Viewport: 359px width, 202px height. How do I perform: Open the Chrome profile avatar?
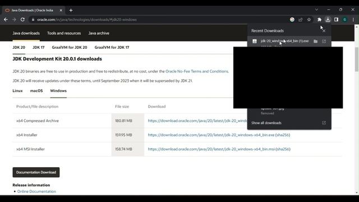[344, 20]
